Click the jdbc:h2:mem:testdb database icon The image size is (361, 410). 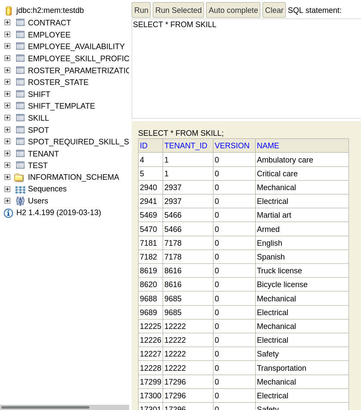[8, 11]
